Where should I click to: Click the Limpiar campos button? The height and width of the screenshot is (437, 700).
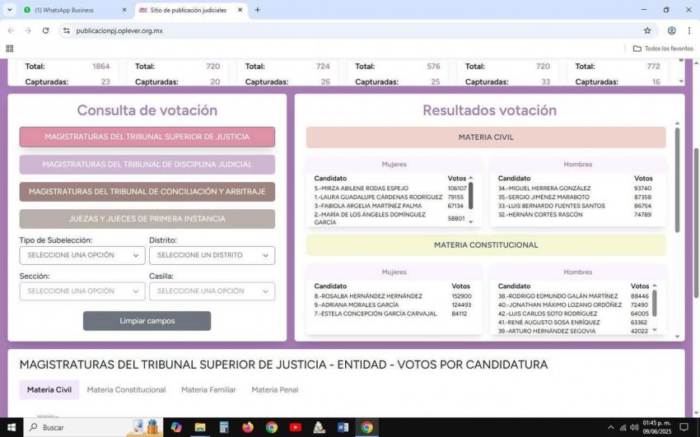147,321
